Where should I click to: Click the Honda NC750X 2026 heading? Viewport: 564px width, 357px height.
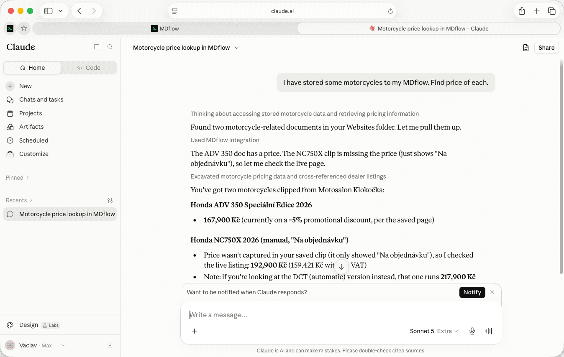pyautogui.click(x=269, y=240)
